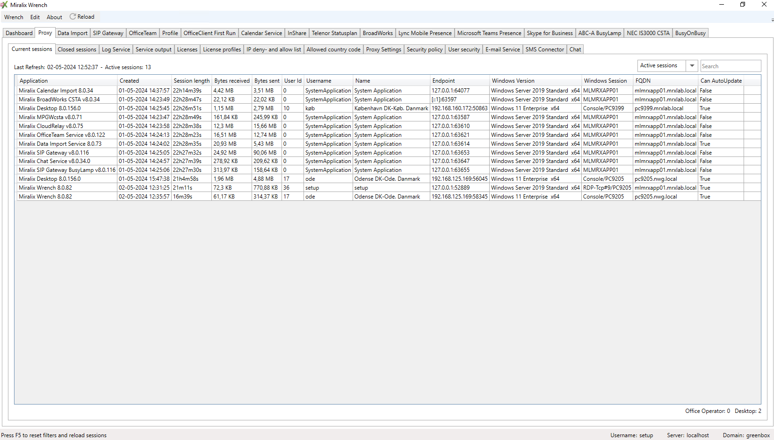This screenshot has height=440, width=774.
Task: Open the InShare tab
Action: (297, 33)
